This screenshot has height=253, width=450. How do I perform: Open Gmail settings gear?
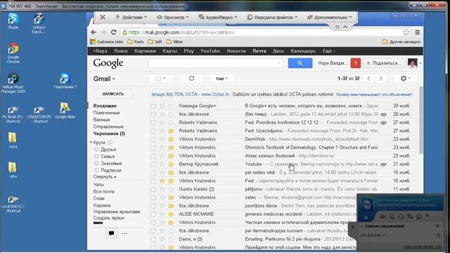pyautogui.click(x=405, y=78)
